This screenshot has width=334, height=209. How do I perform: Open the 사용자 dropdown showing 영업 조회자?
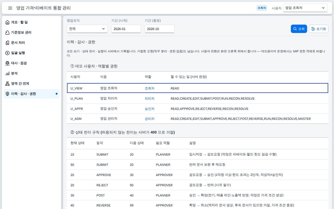[305, 8]
